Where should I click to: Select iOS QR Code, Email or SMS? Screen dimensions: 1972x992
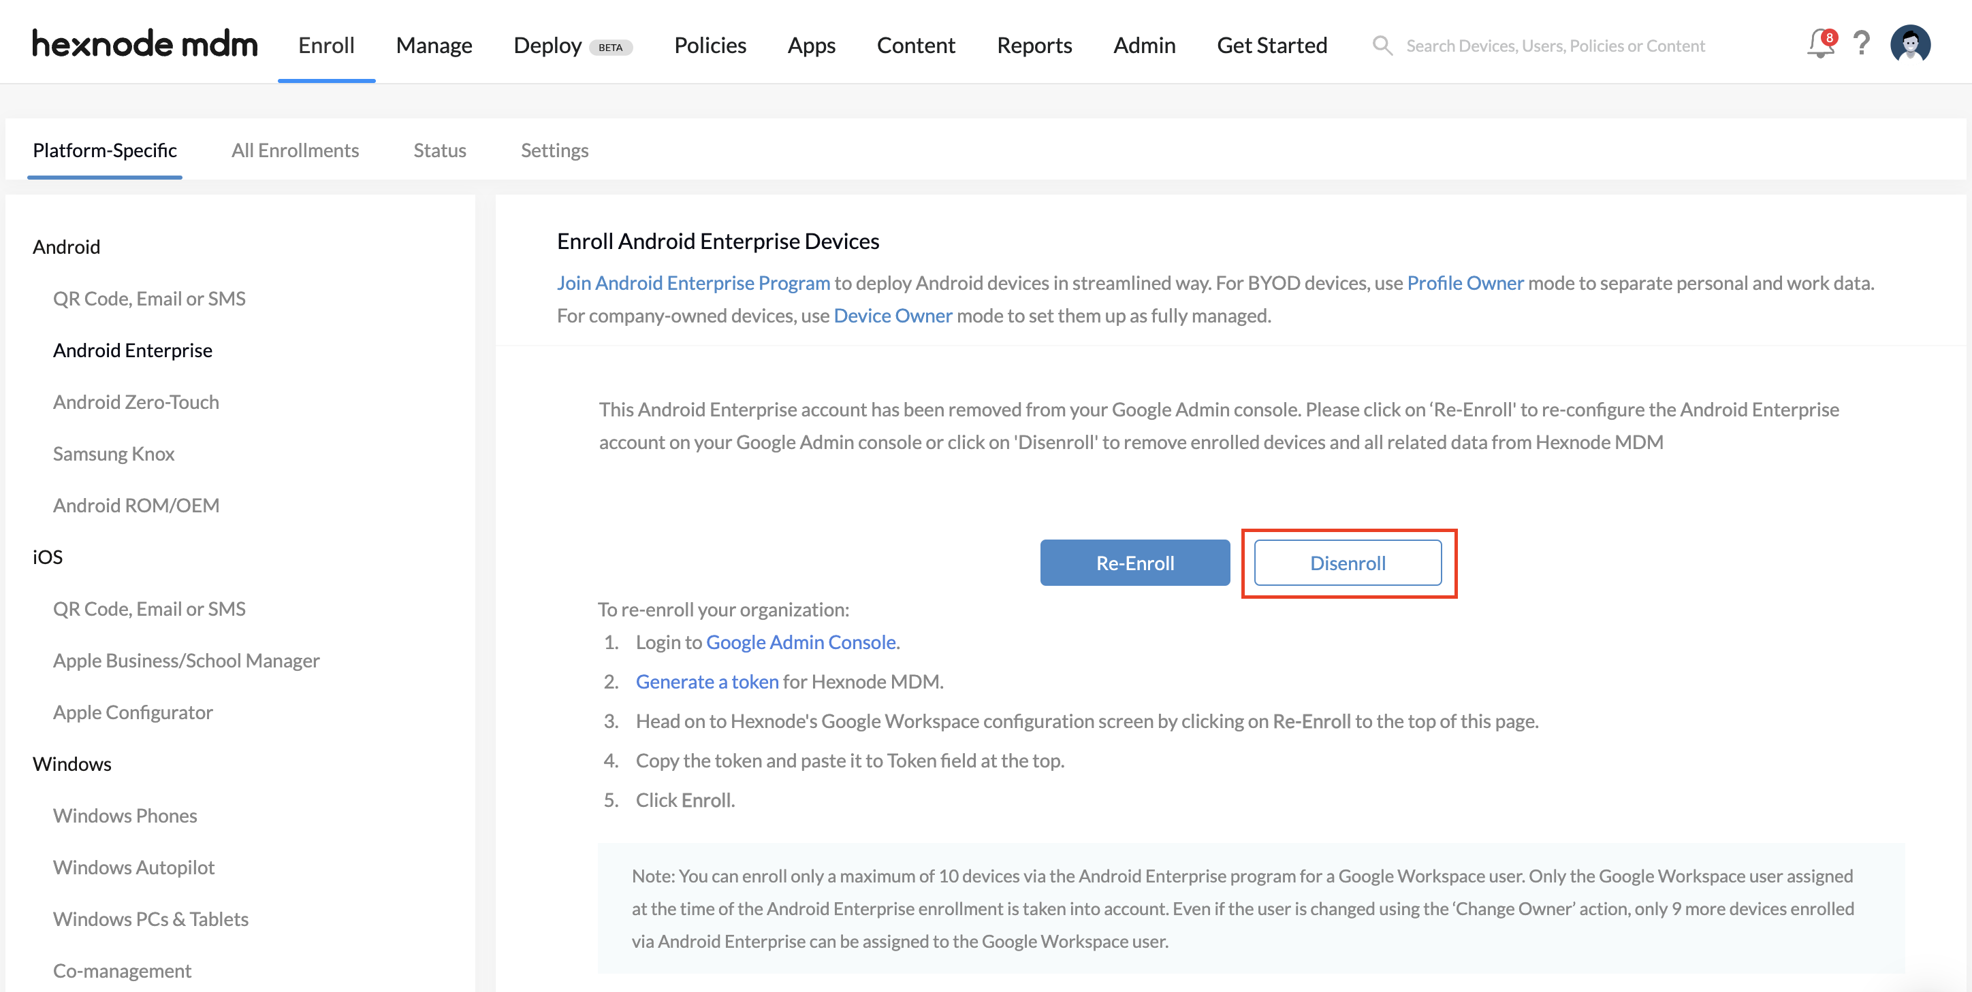pos(149,609)
